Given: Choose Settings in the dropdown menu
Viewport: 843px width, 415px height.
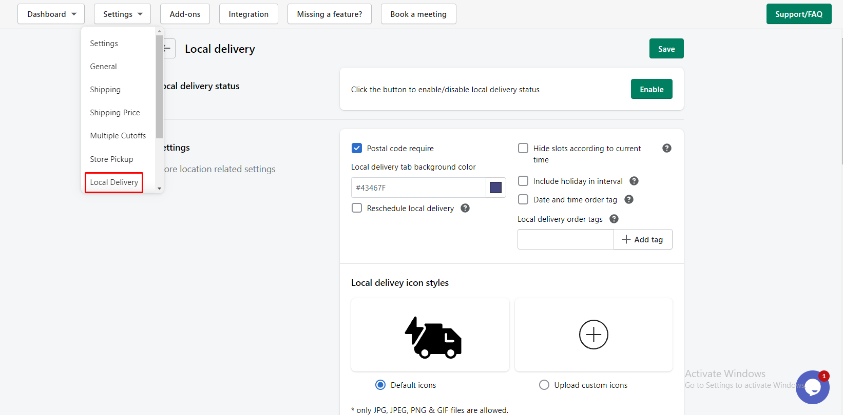Looking at the screenshot, I should tap(104, 44).
